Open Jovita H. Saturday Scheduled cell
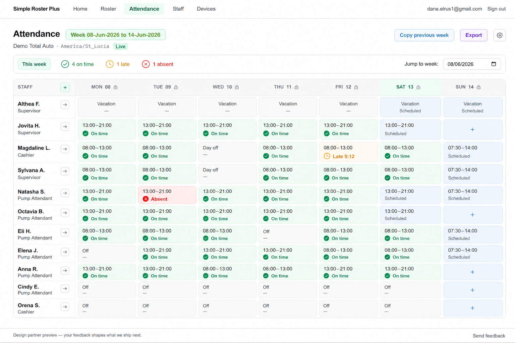Image resolution: width=515 pixels, height=343 pixels. [x=410, y=130]
